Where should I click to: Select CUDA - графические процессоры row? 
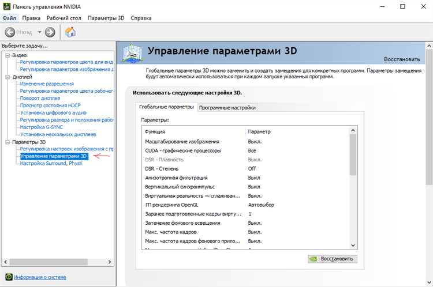[x=246, y=150]
